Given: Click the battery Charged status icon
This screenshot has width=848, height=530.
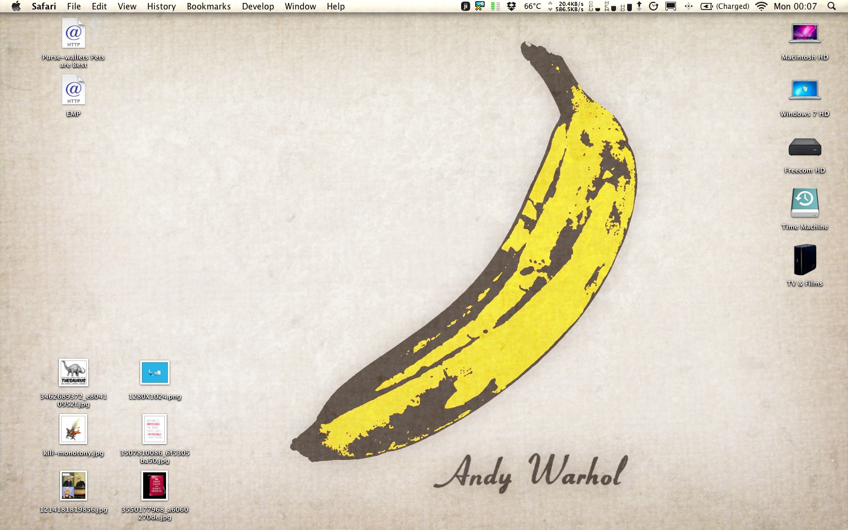Looking at the screenshot, I should (x=724, y=6).
